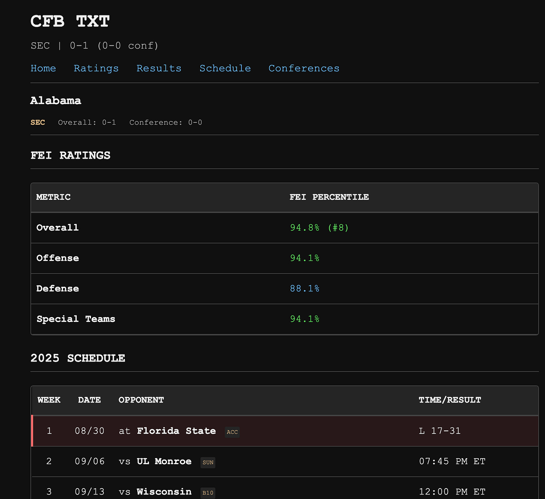
Task: Click the Wisconsin opponent name
Action: click(x=164, y=492)
